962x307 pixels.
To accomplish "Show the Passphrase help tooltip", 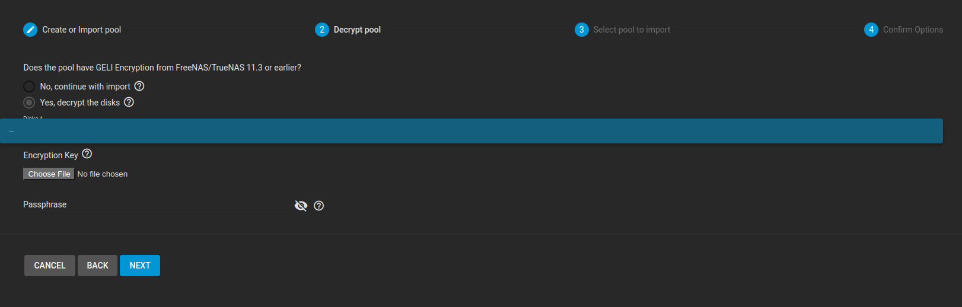I will (x=319, y=206).
